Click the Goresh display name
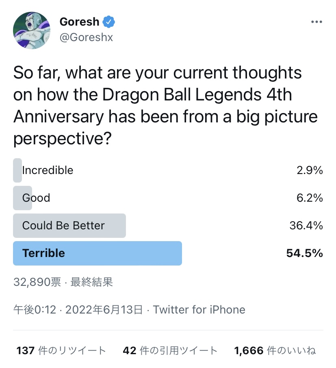 coord(79,21)
